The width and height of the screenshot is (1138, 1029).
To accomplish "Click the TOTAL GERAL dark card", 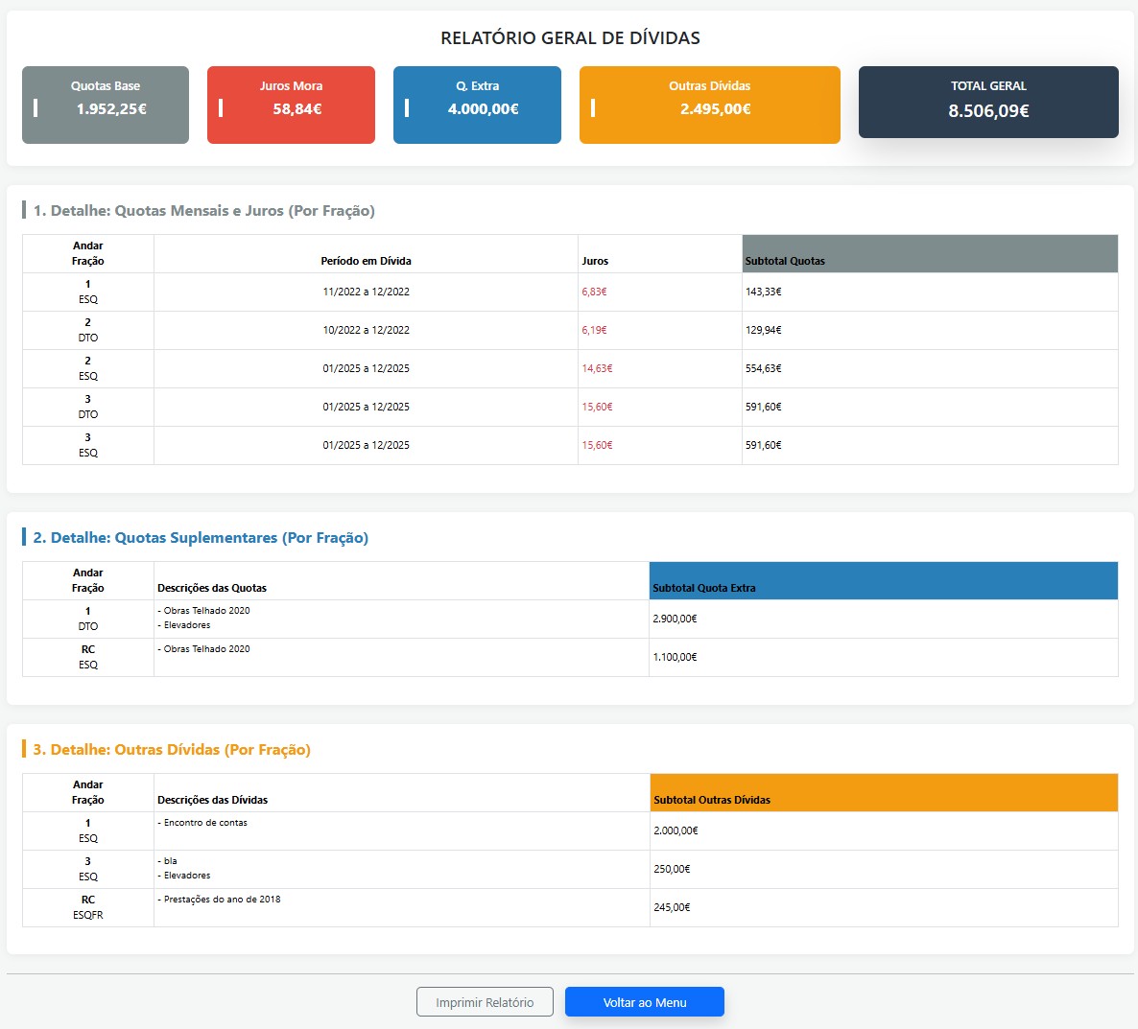I will [x=988, y=103].
